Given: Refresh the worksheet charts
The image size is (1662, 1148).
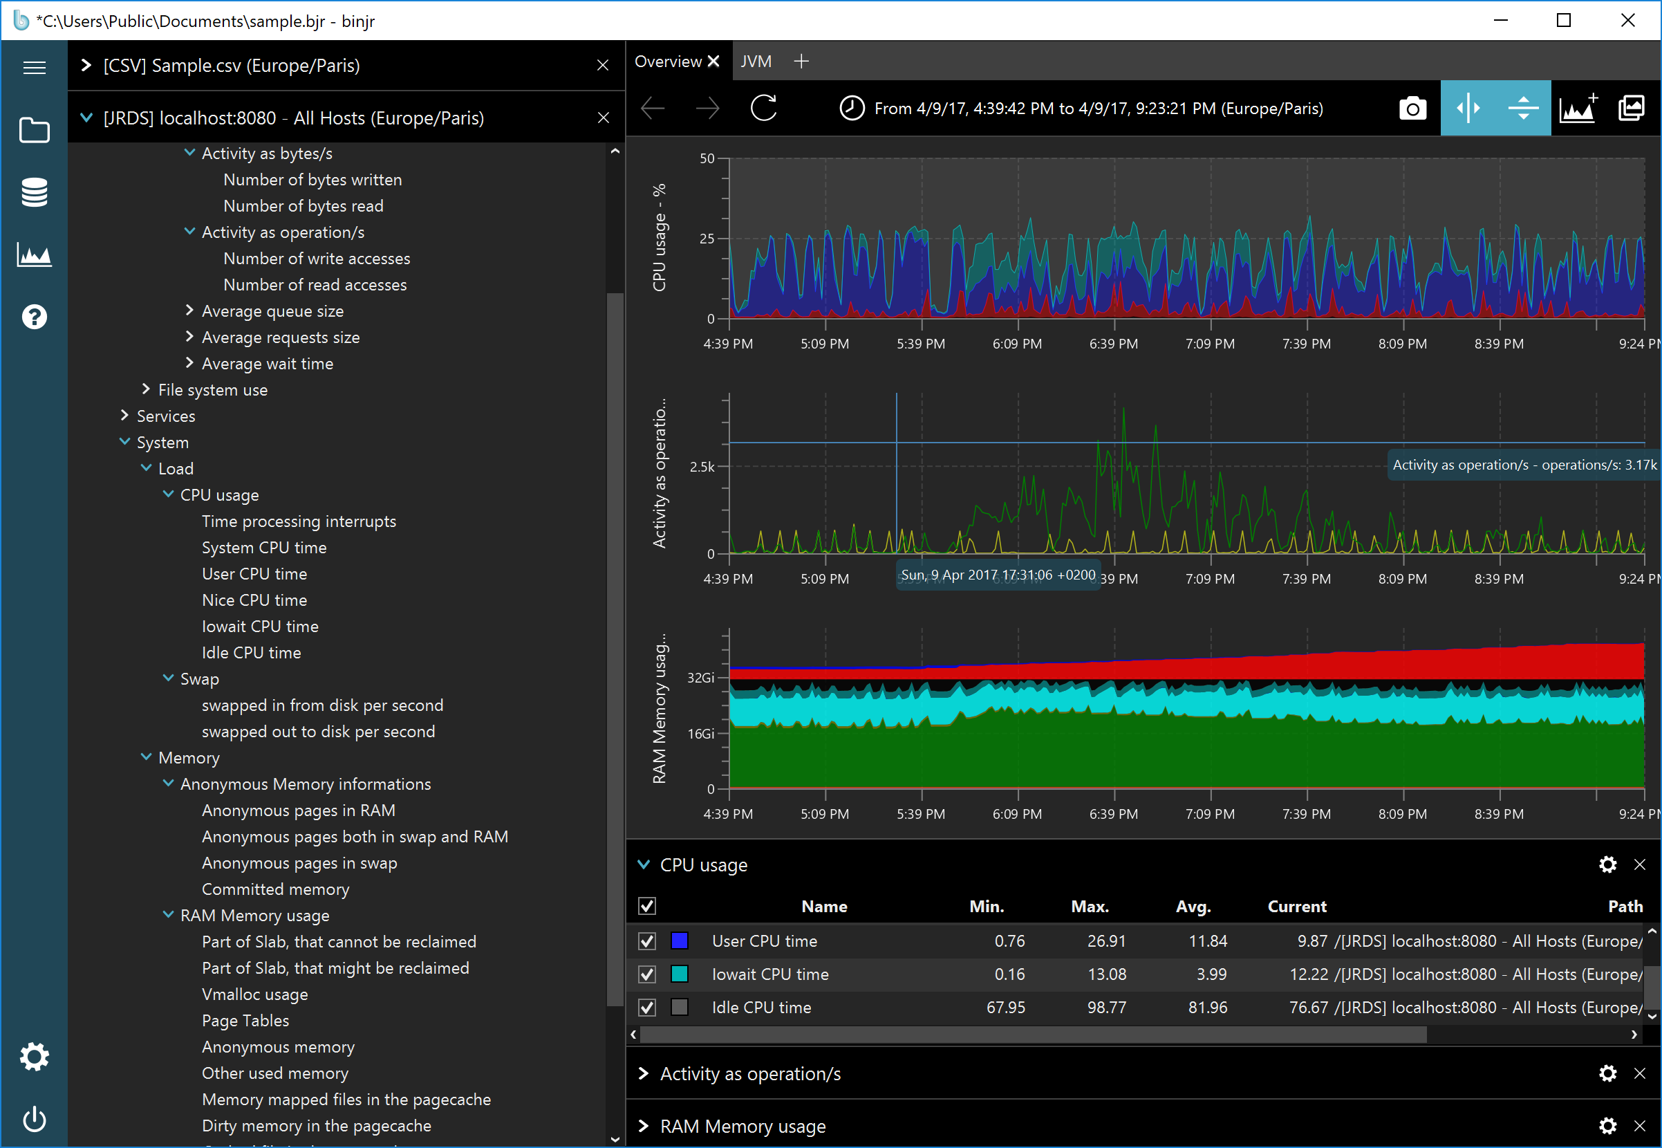Looking at the screenshot, I should [763, 109].
